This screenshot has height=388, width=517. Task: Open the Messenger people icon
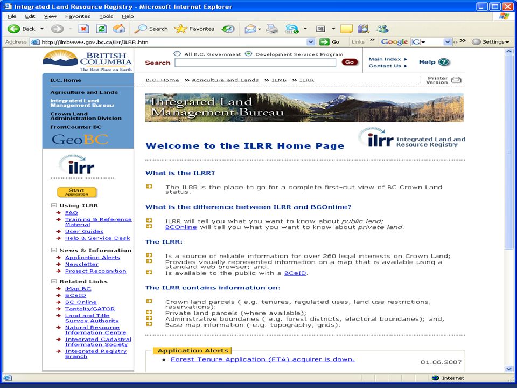[382, 29]
